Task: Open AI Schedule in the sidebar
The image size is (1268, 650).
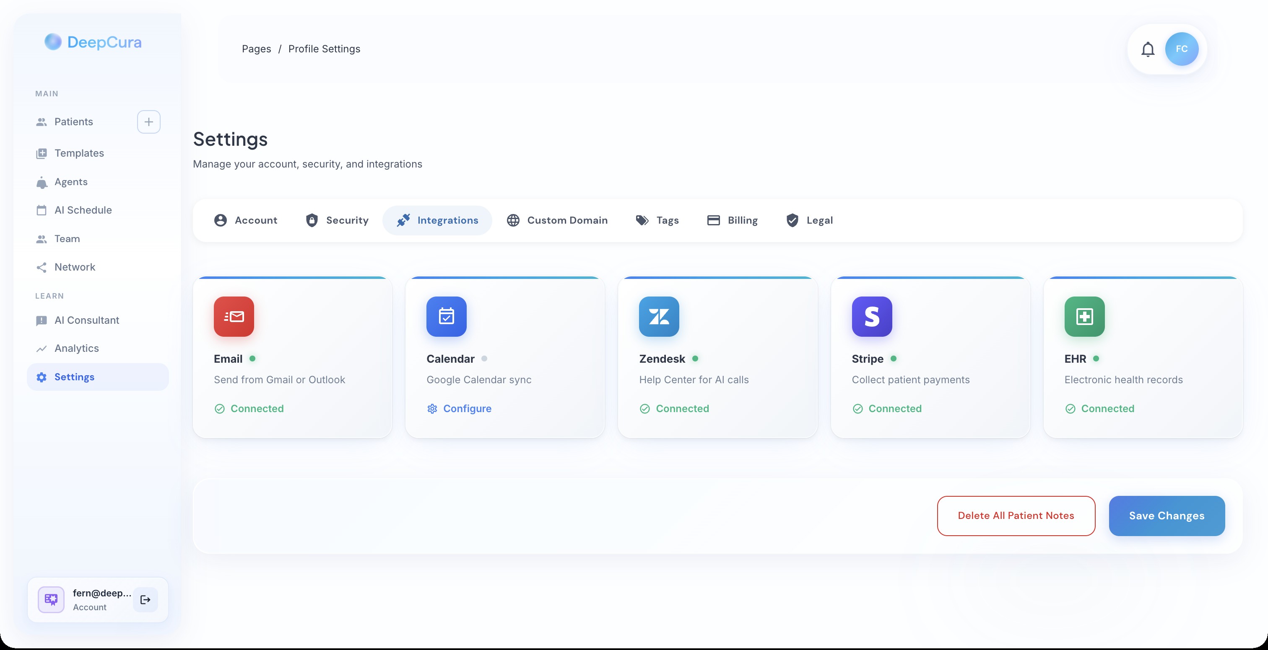Action: click(x=98, y=210)
